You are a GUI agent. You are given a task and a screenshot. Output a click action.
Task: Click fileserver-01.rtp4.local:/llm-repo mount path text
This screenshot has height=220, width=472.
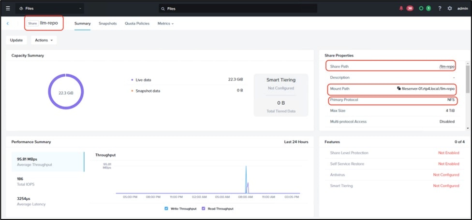tap(428, 89)
